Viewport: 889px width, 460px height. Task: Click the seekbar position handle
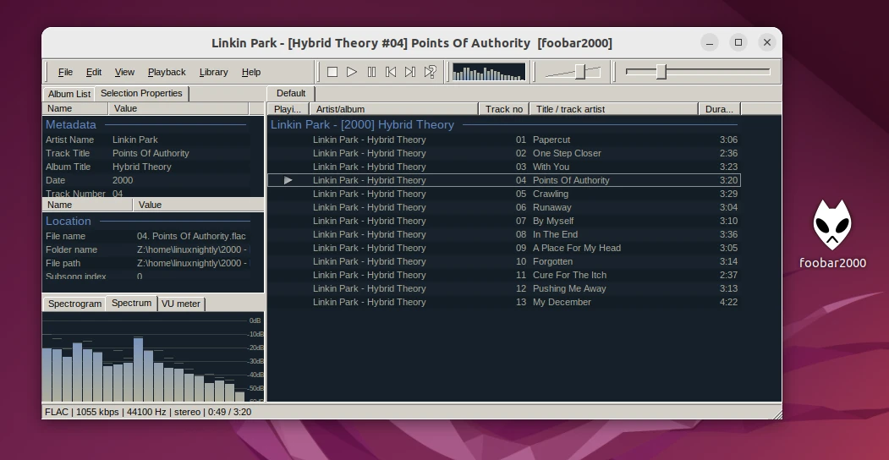click(661, 72)
